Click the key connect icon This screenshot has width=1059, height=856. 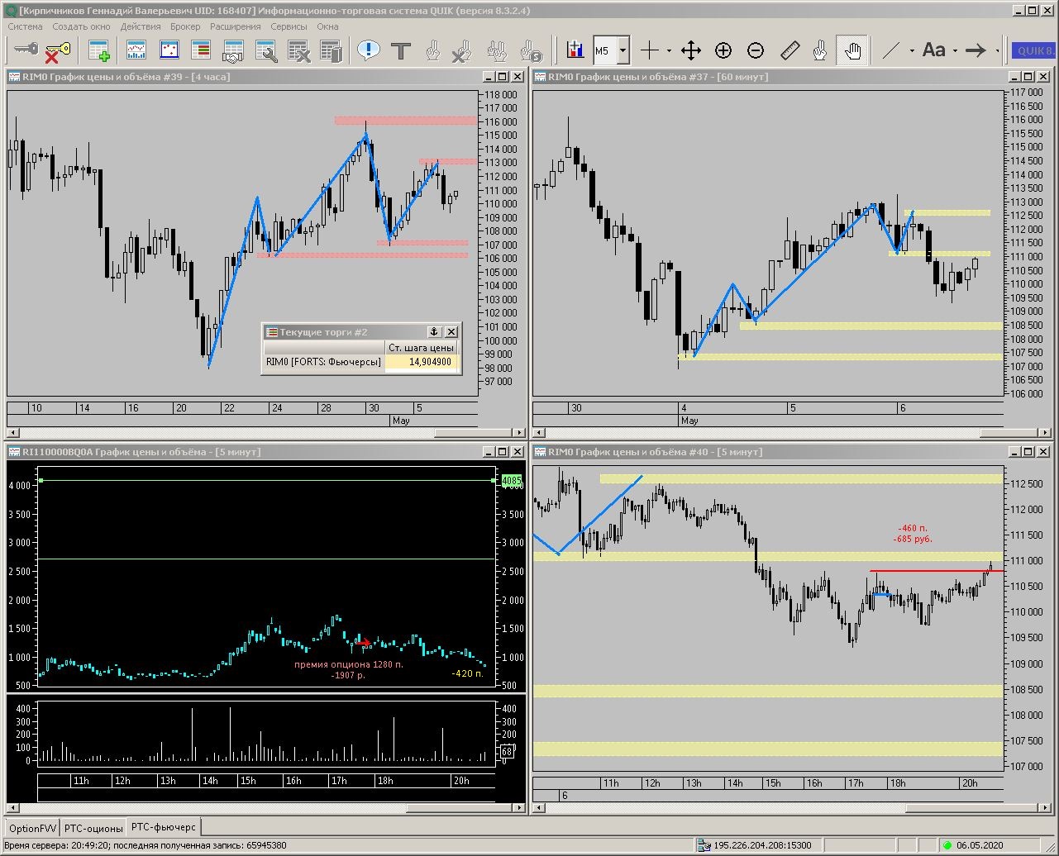25,50
